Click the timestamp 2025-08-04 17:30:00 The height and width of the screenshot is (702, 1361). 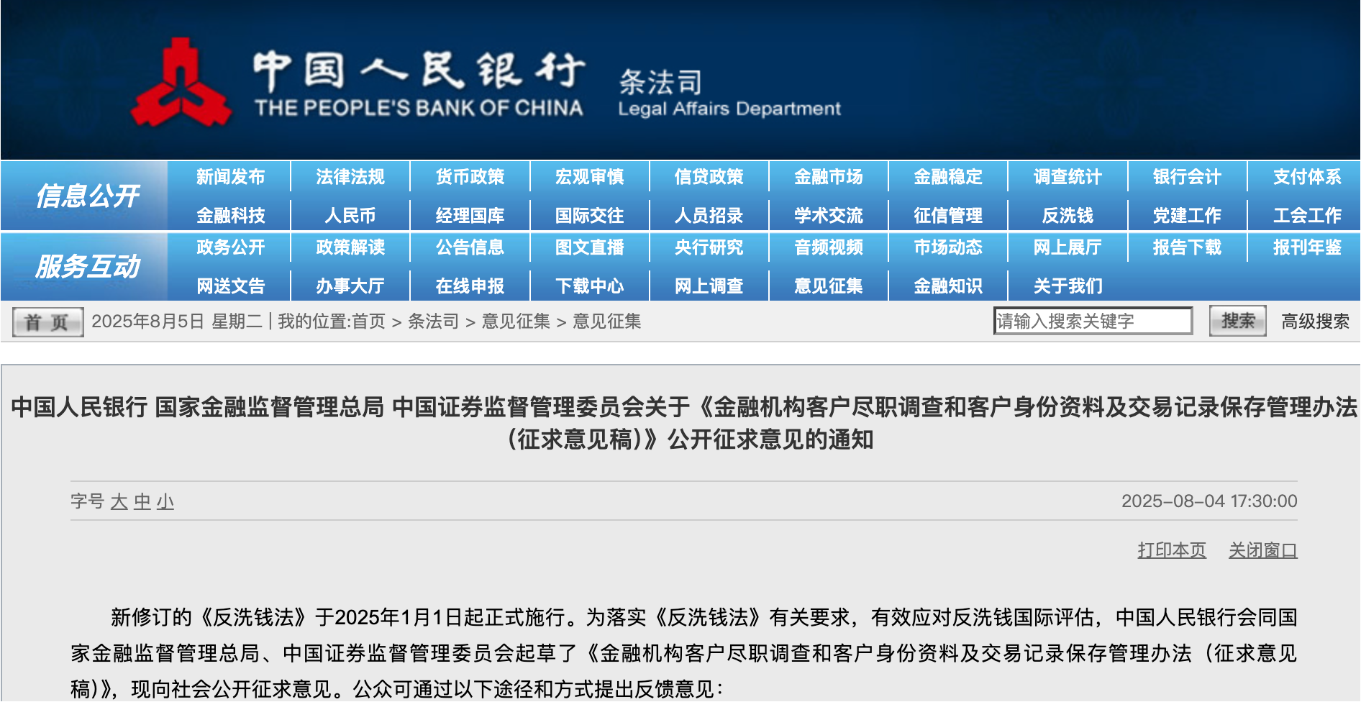click(x=1209, y=501)
